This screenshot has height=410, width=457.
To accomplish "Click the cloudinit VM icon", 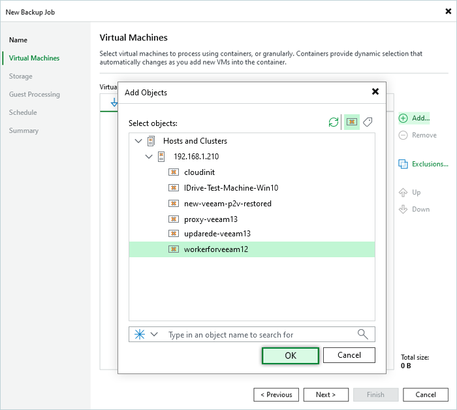I will click(x=174, y=172).
